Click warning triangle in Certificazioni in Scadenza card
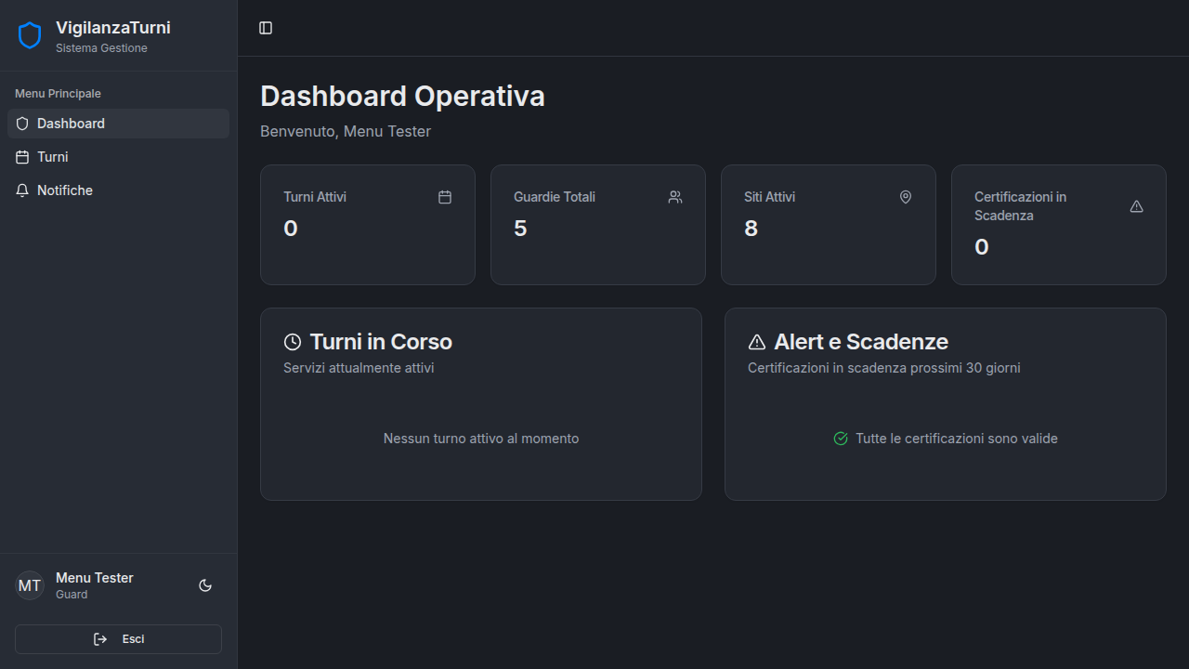1189x669 pixels. (x=1136, y=206)
